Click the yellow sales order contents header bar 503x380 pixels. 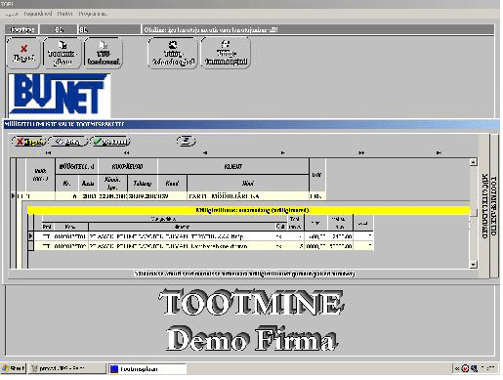[x=249, y=210]
